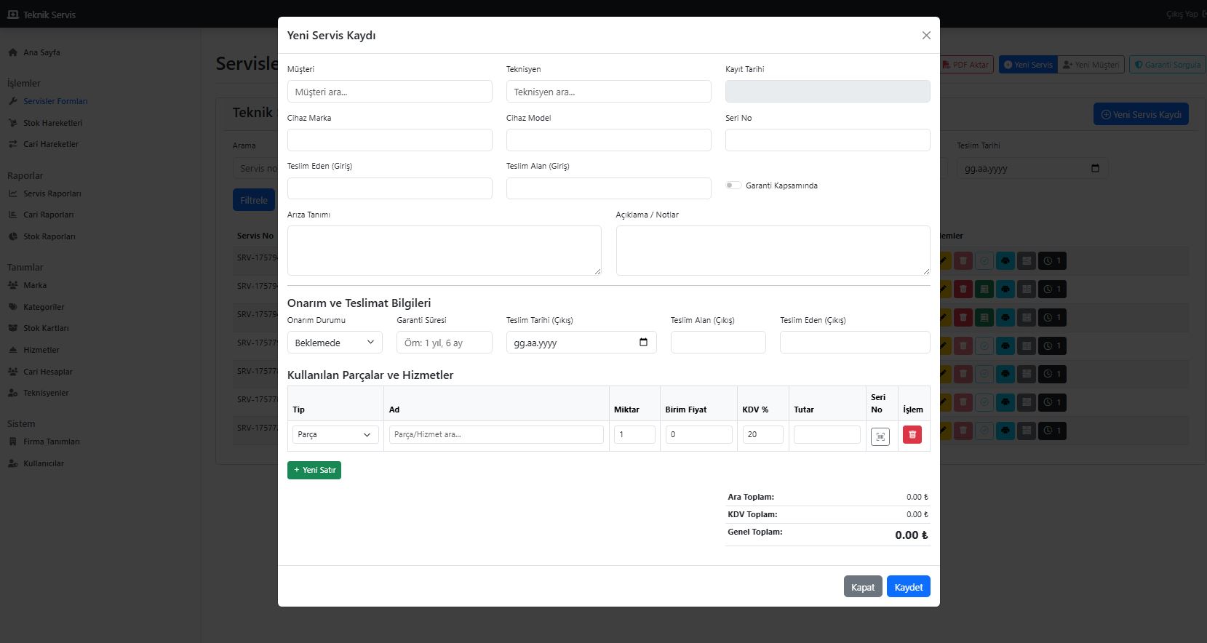This screenshot has width=1207, height=643.
Task: Add a row with Yeni Satır button
Action: (x=314, y=471)
